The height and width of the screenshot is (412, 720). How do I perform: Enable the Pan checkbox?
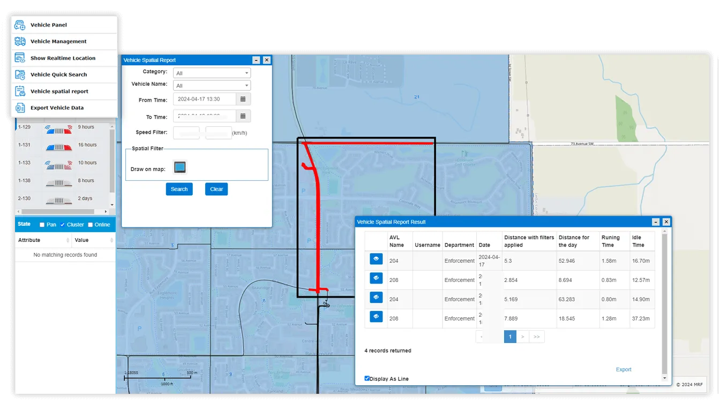tap(42, 225)
